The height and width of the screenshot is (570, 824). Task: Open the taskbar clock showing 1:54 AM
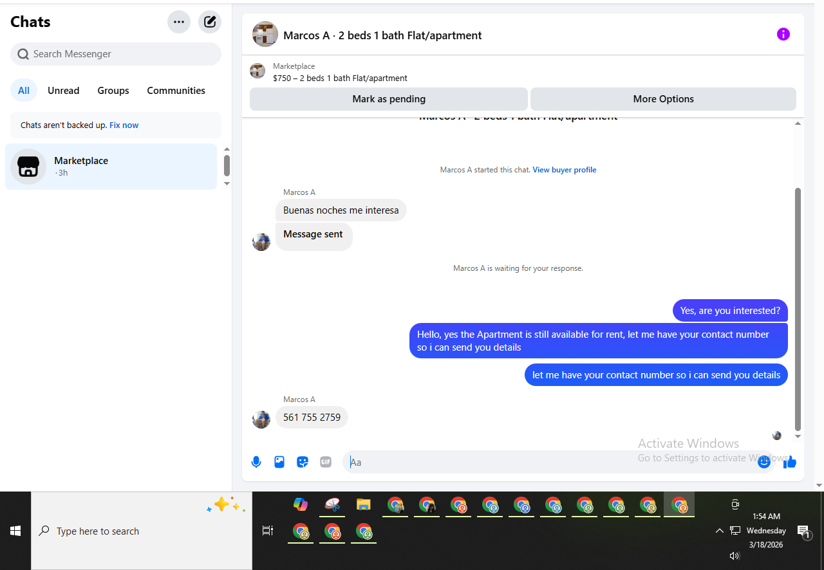[766, 531]
